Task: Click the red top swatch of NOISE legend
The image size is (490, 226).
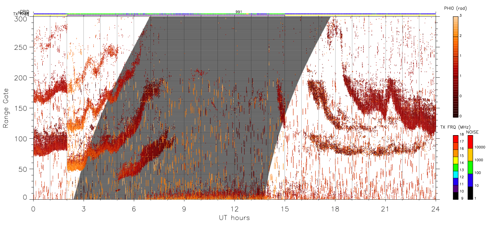Action: 470,142
